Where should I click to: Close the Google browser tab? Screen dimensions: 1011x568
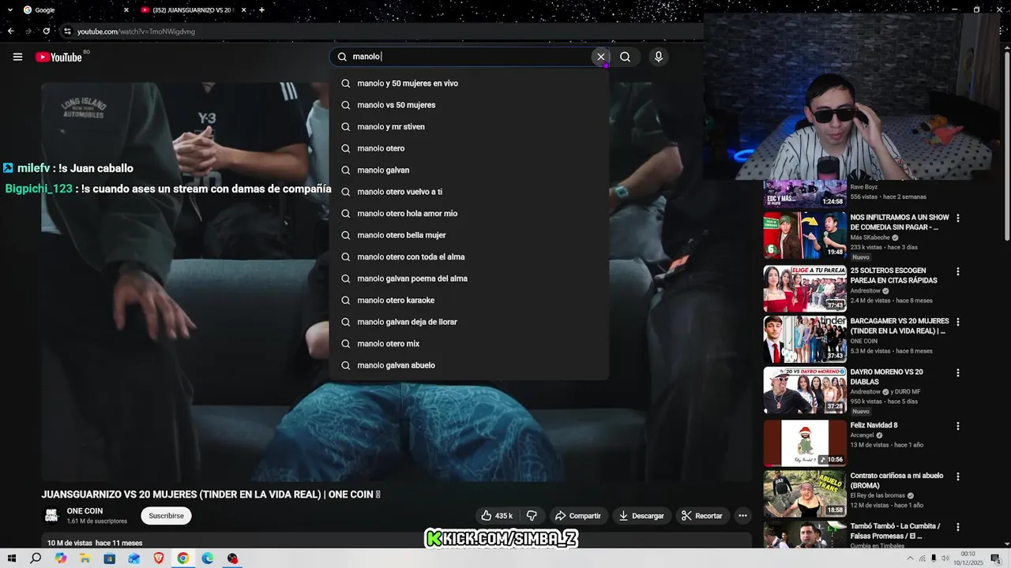126,9
